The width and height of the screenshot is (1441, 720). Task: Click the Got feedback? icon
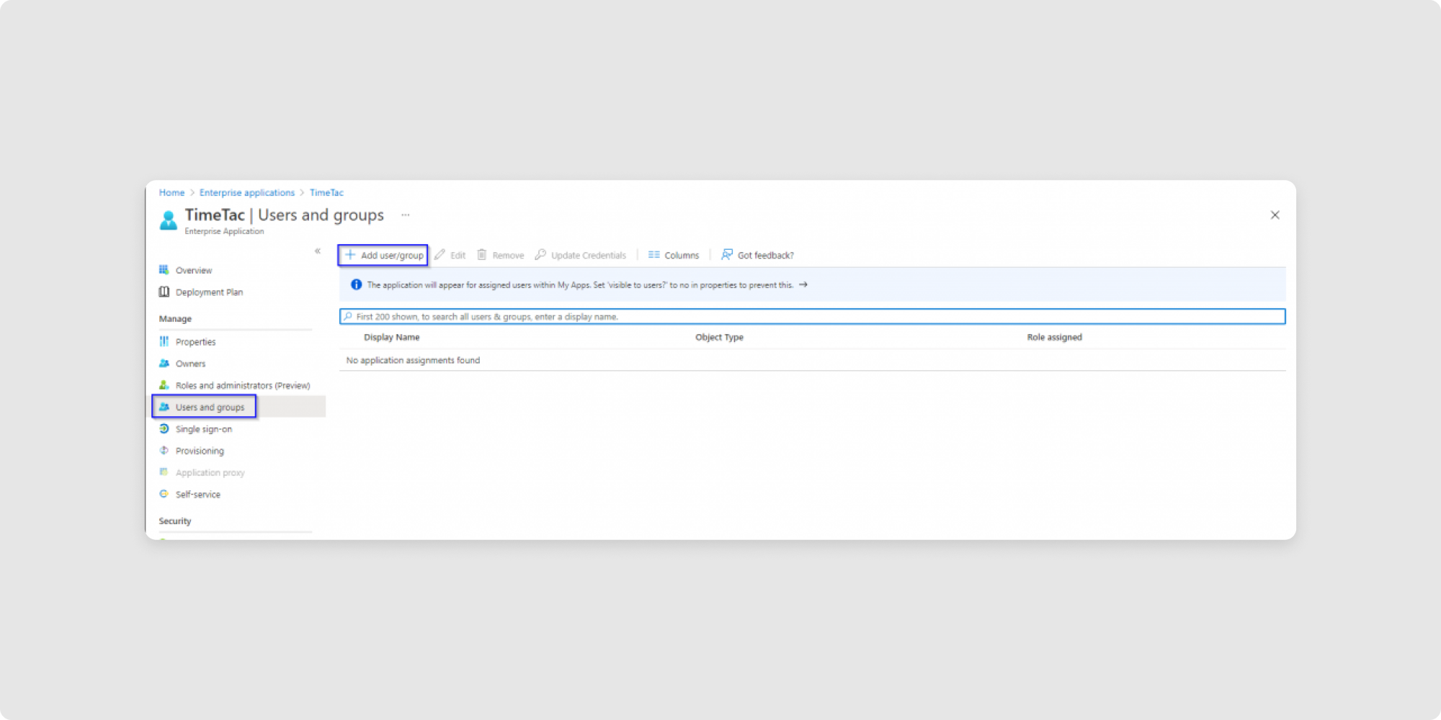point(727,255)
